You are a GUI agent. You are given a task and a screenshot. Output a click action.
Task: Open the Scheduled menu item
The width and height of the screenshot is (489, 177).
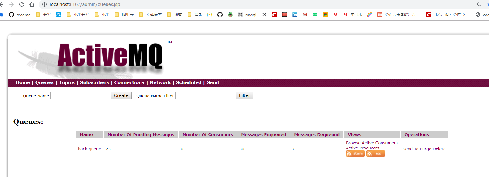pos(189,82)
